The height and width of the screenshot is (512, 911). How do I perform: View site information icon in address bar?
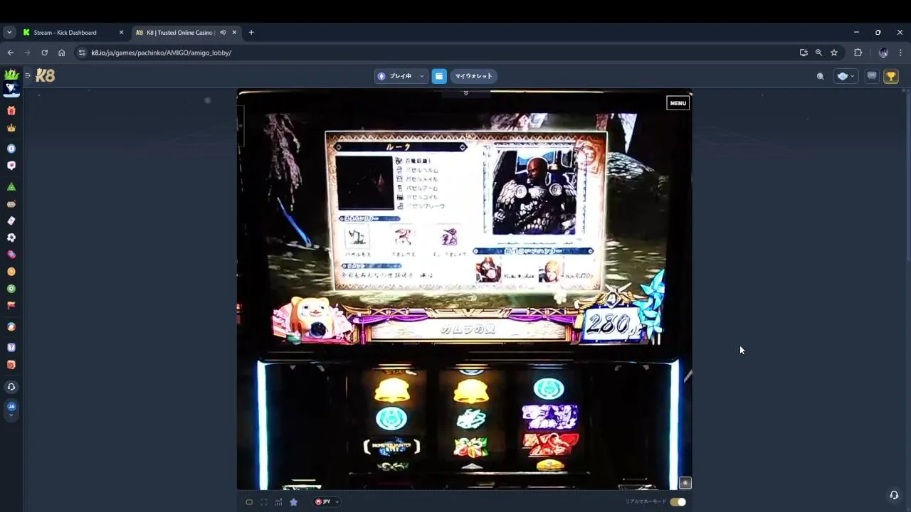tap(82, 53)
